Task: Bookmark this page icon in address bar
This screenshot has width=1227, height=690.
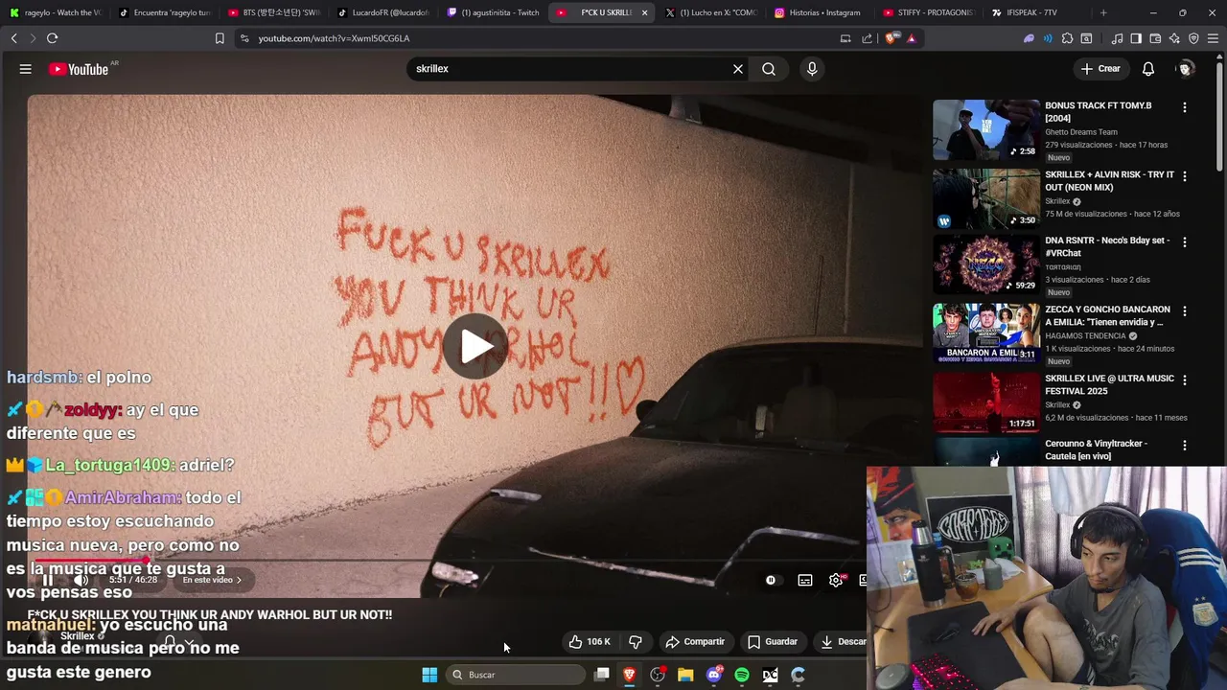Action: [x=220, y=38]
